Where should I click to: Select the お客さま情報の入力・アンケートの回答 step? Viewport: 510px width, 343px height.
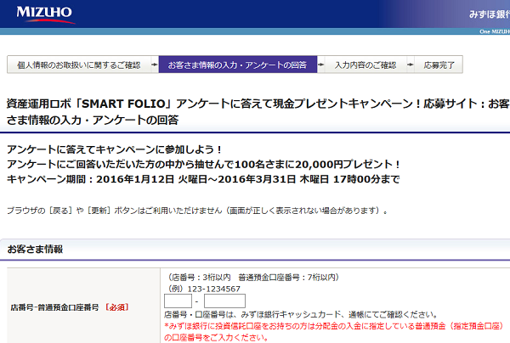[x=238, y=65]
